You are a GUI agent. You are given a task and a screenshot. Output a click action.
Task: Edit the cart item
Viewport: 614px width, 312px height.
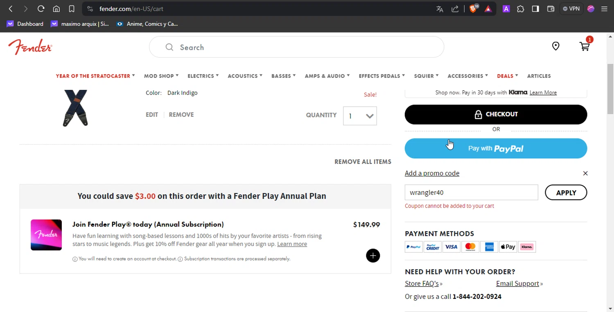pyautogui.click(x=152, y=115)
